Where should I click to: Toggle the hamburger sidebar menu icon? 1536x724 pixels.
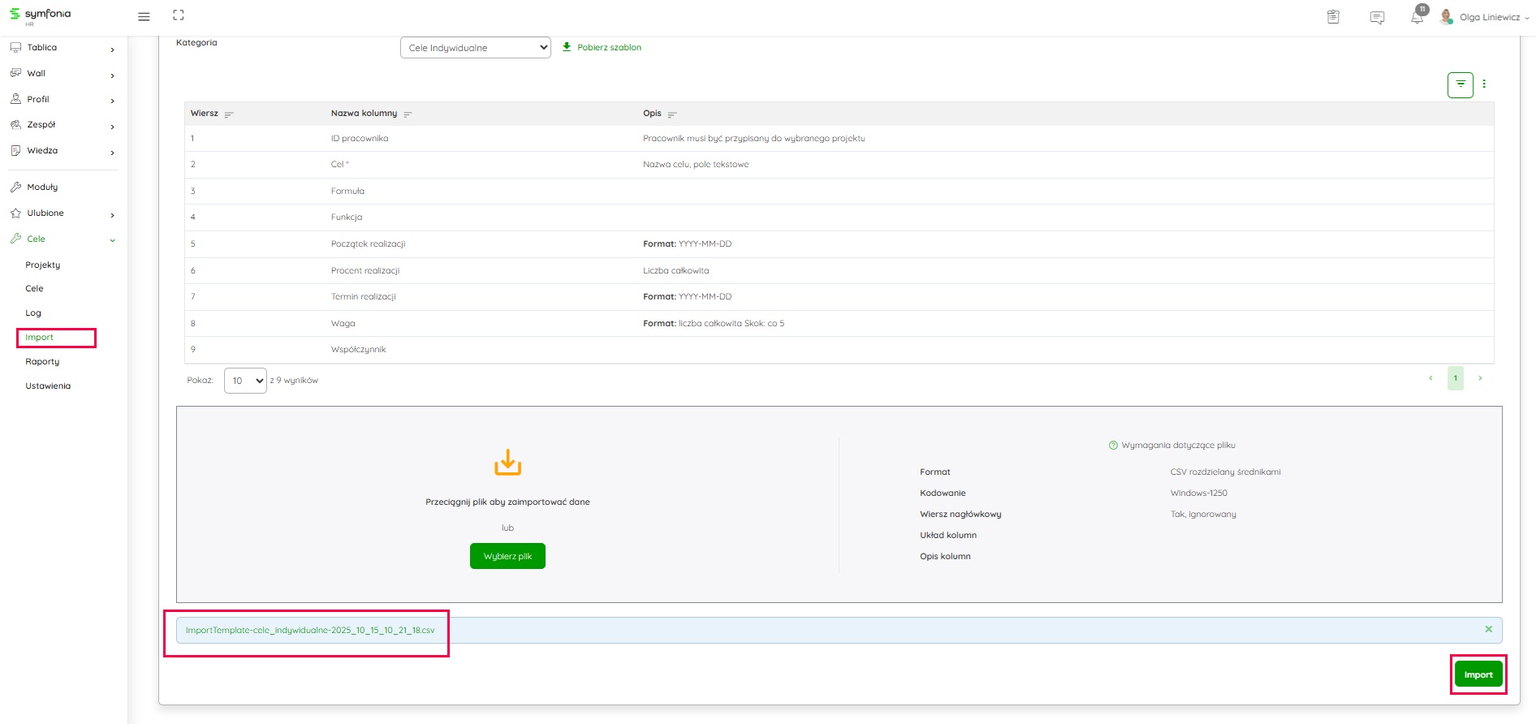(x=144, y=16)
